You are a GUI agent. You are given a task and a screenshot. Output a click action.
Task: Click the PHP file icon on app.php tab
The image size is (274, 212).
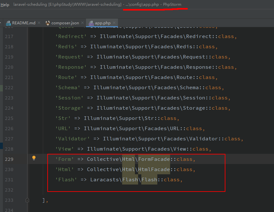pyautogui.click(x=91, y=23)
